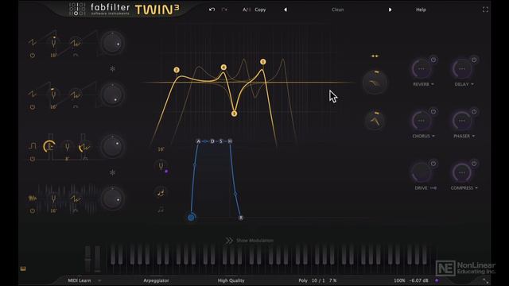Select envelope Sustain point S
Image resolution: width=509 pixels, height=286 pixels.
(x=221, y=141)
